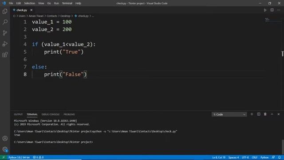Click the breadcrumb ellipsis symbol segment
This screenshot has width=284, height=160.
tap(93, 16)
